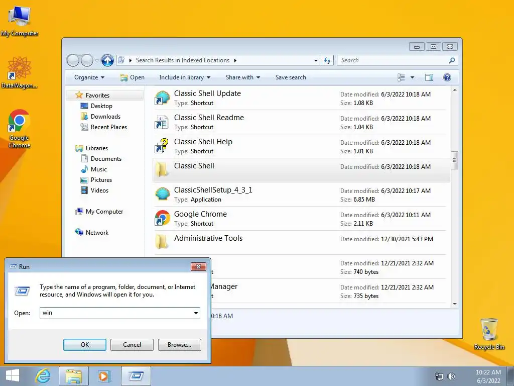Viewport: 514px width, 386px height.
Task: Open Downloads in the navigation pane
Action: [105, 117]
